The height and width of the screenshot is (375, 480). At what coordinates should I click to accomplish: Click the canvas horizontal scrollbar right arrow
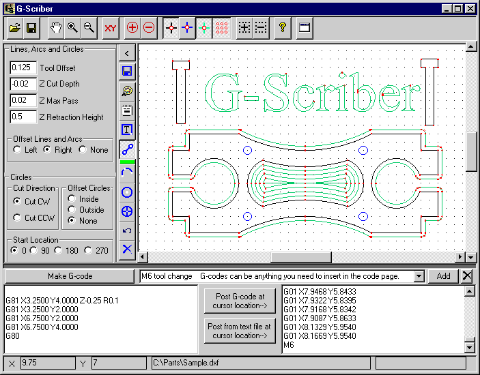(x=460, y=257)
